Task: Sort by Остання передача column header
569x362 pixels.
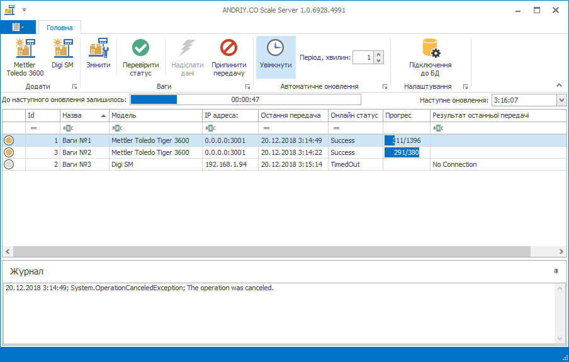Action: [293, 115]
